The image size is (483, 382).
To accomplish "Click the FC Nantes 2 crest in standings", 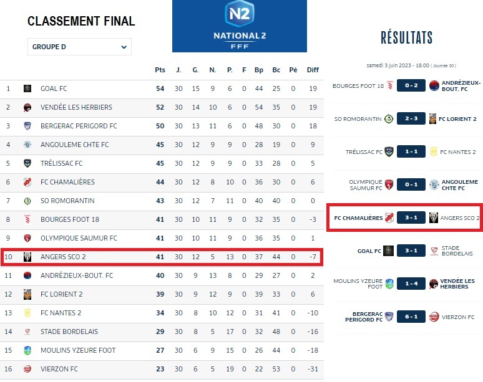I will click(x=27, y=313).
